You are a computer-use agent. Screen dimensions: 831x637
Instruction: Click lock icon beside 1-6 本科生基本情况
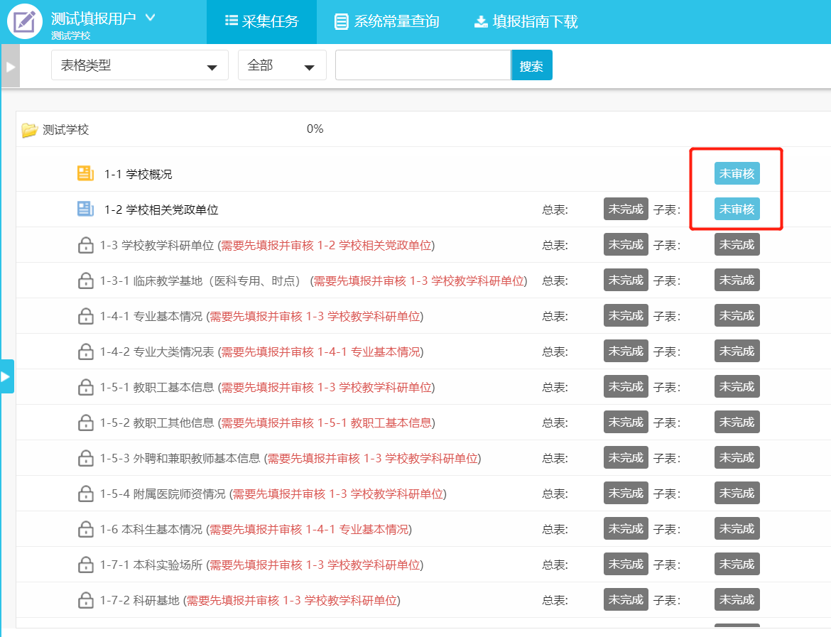click(85, 530)
